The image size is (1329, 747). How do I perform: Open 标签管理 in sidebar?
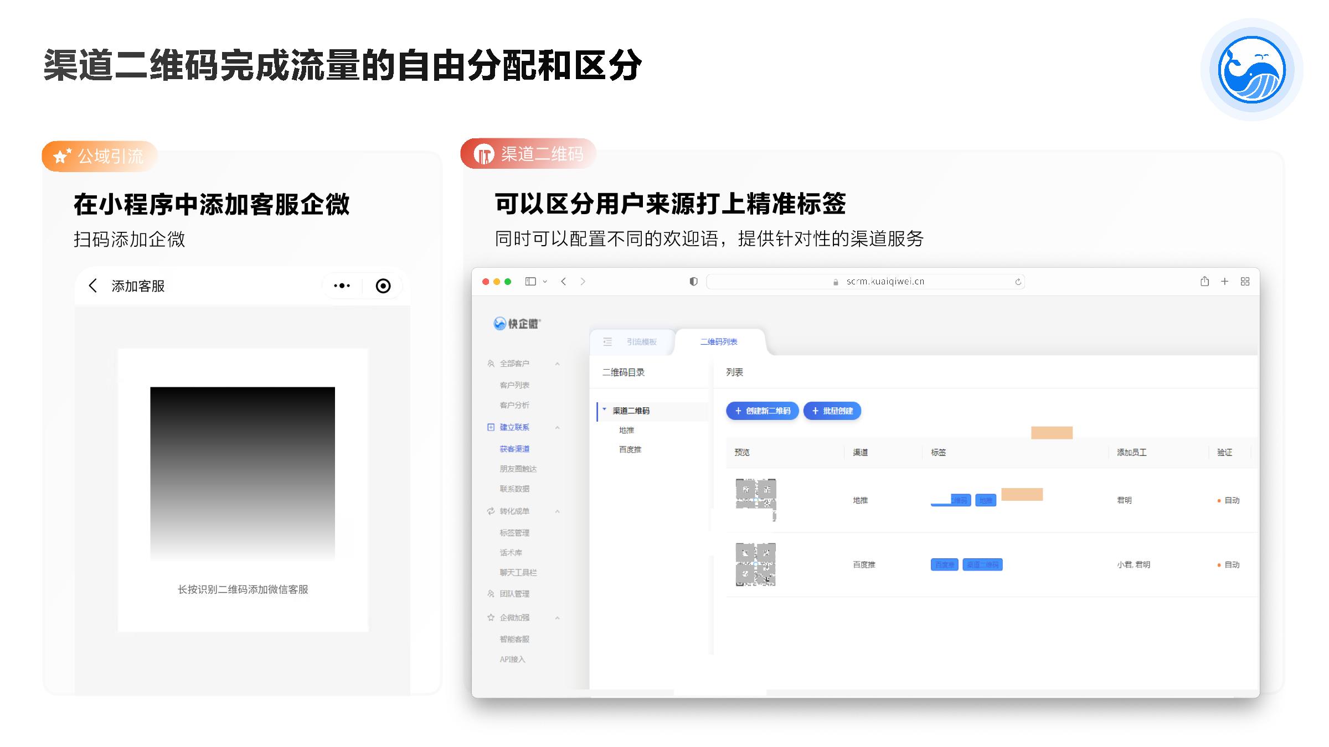[x=514, y=533]
